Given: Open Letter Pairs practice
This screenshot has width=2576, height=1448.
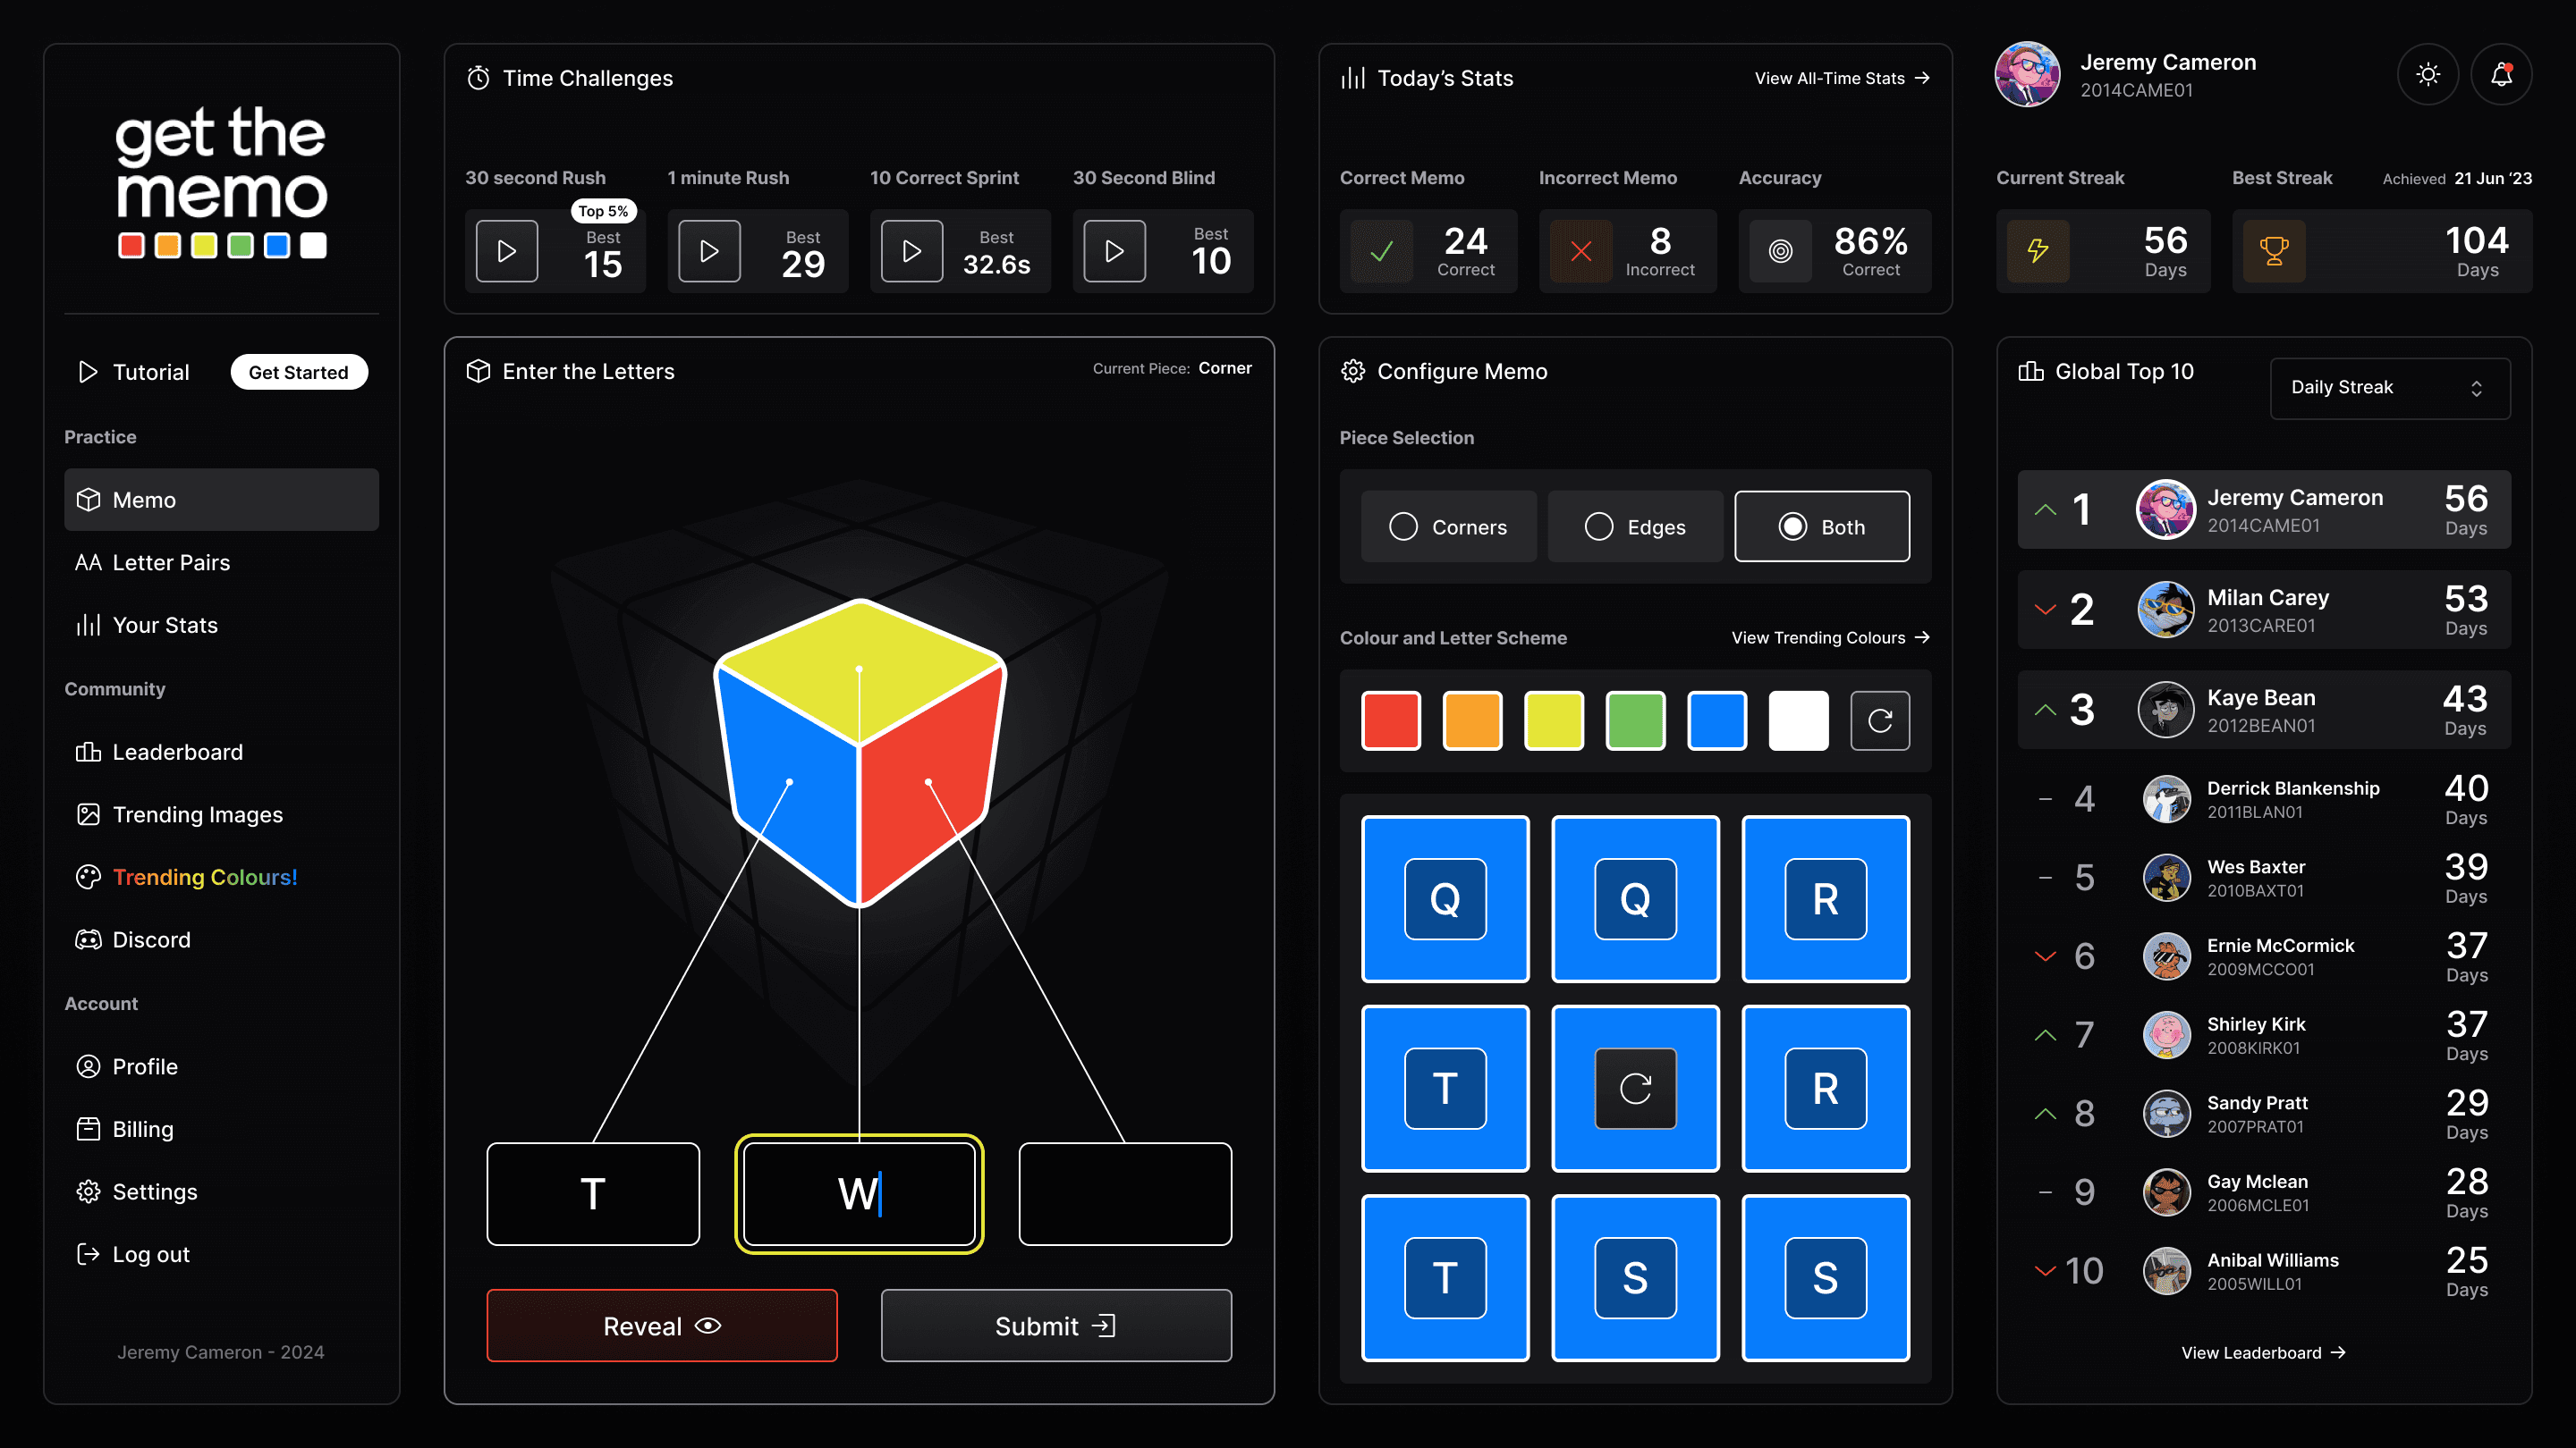Looking at the screenshot, I should coord(221,562).
